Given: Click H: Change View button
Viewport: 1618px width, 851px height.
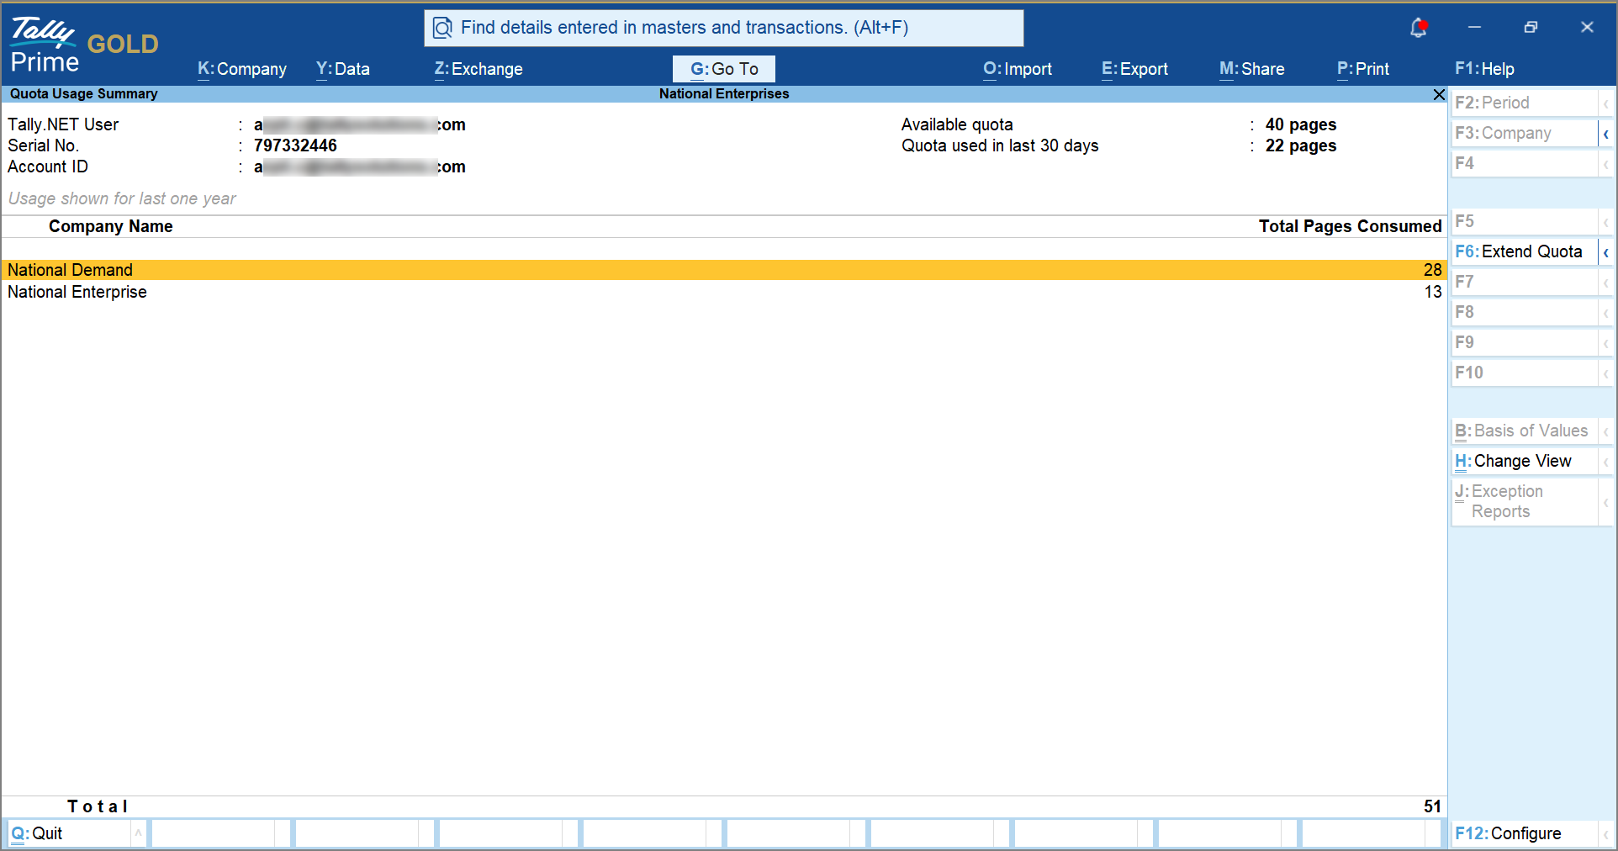Looking at the screenshot, I should click(1524, 461).
